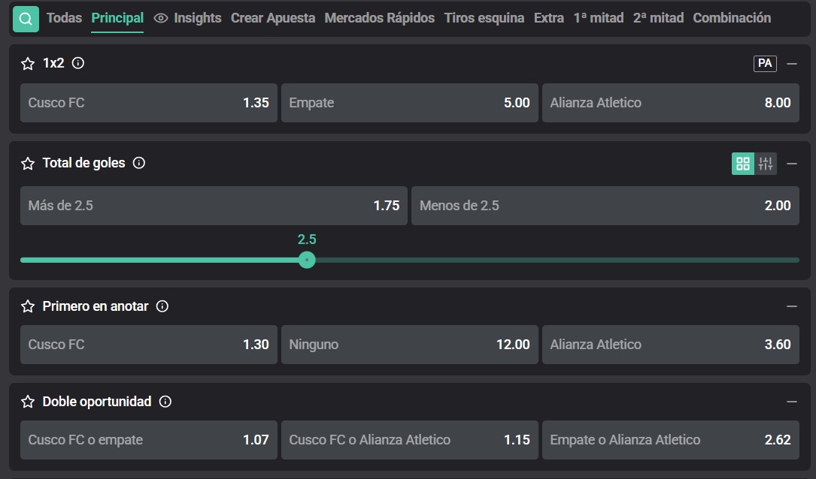Star the Doble oportunidad market
This screenshot has width=816, height=479.
[x=28, y=402]
